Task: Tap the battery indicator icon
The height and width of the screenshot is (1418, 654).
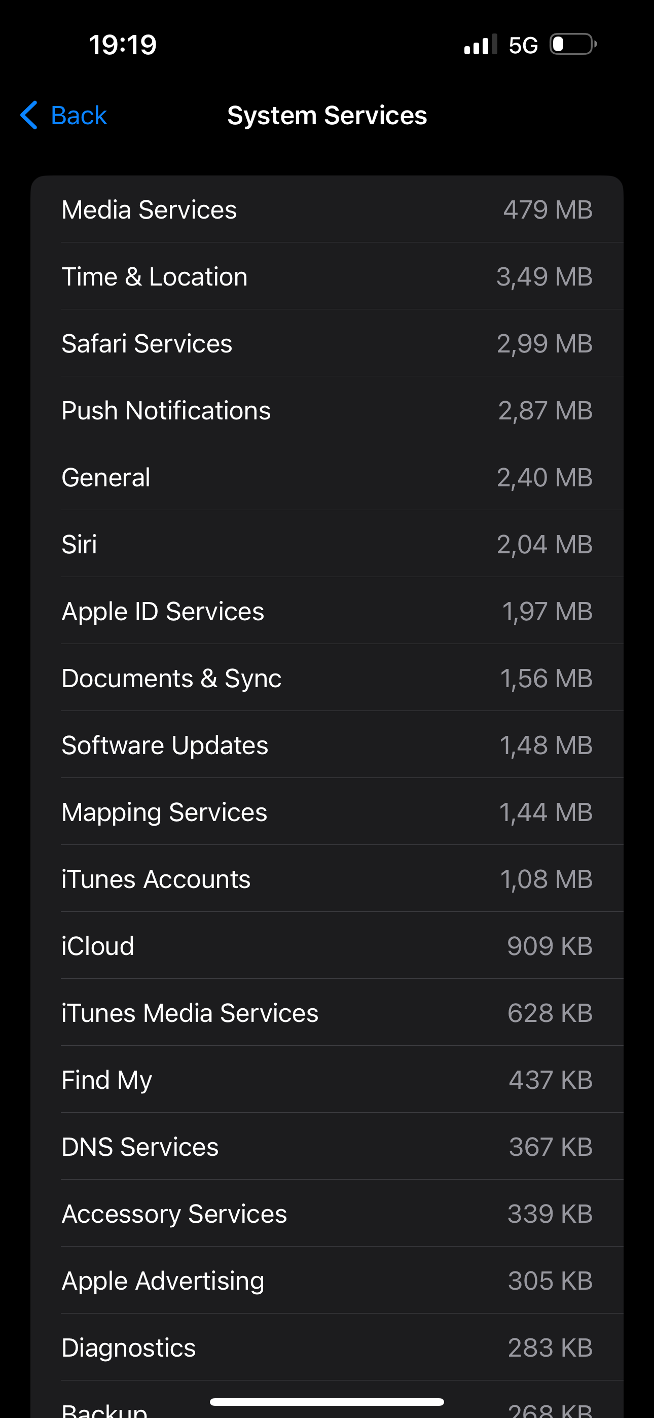Action: [x=572, y=45]
